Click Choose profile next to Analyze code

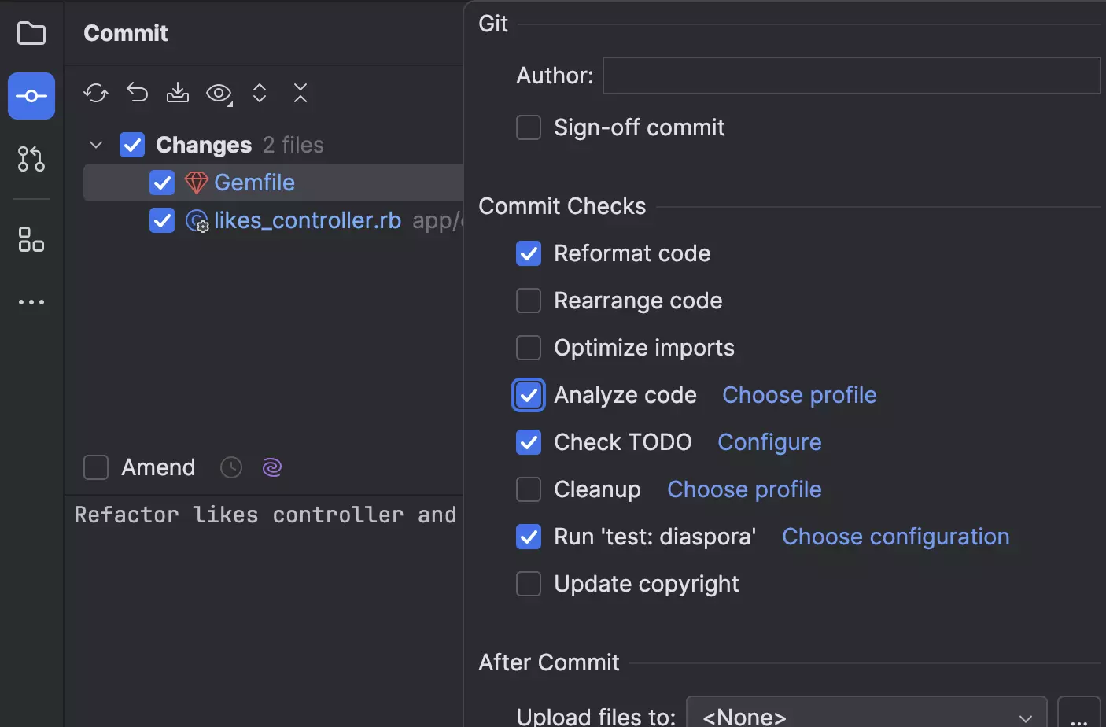(798, 394)
